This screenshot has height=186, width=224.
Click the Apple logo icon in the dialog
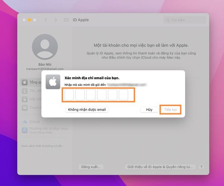tap(53, 82)
